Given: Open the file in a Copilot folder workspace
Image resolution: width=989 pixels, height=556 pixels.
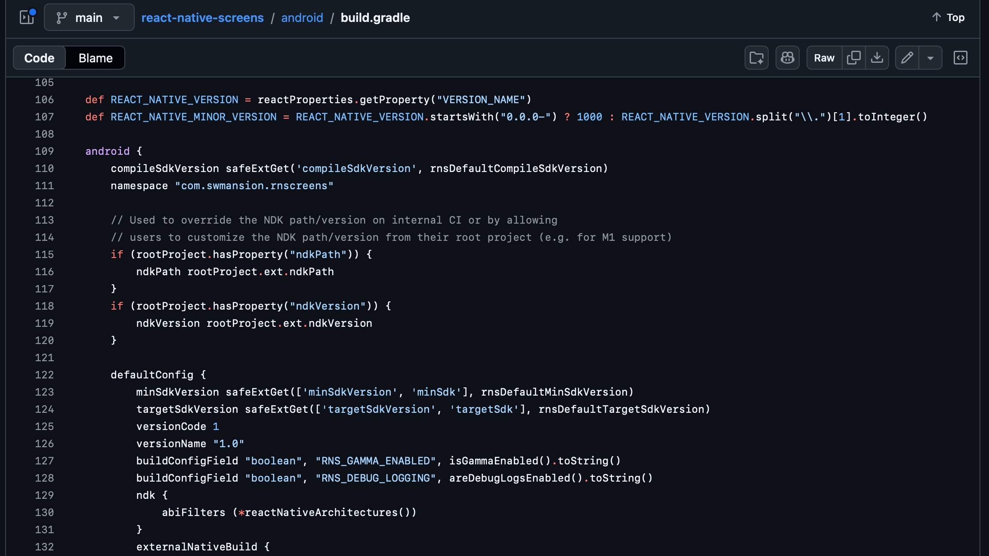Looking at the screenshot, I should (x=756, y=58).
